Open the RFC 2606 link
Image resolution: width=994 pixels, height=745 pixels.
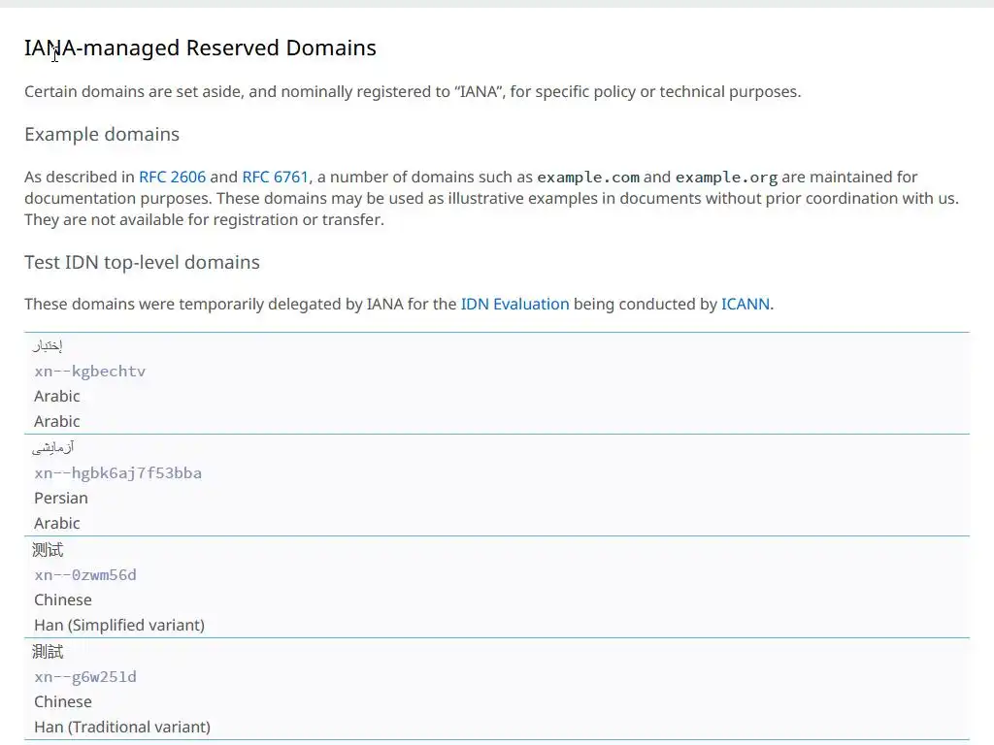click(x=172, y=177)
